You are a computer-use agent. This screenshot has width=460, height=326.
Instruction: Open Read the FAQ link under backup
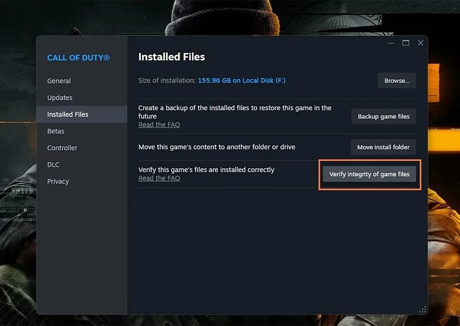159,125
